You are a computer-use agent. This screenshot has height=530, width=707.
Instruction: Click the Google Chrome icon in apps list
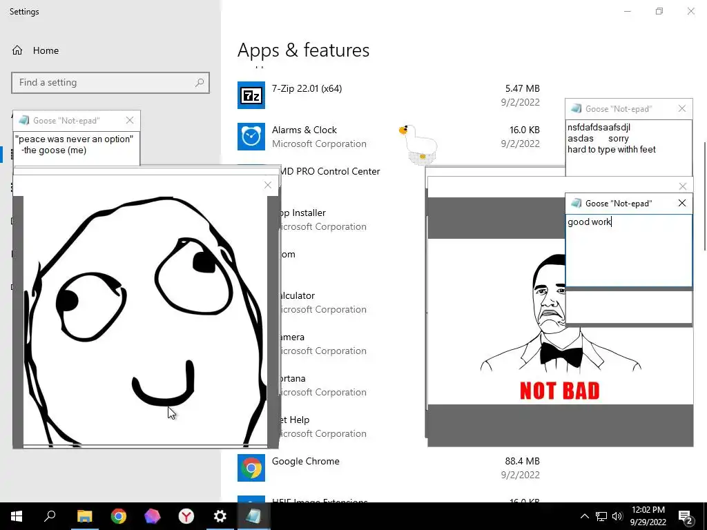[x=251, y=468]
